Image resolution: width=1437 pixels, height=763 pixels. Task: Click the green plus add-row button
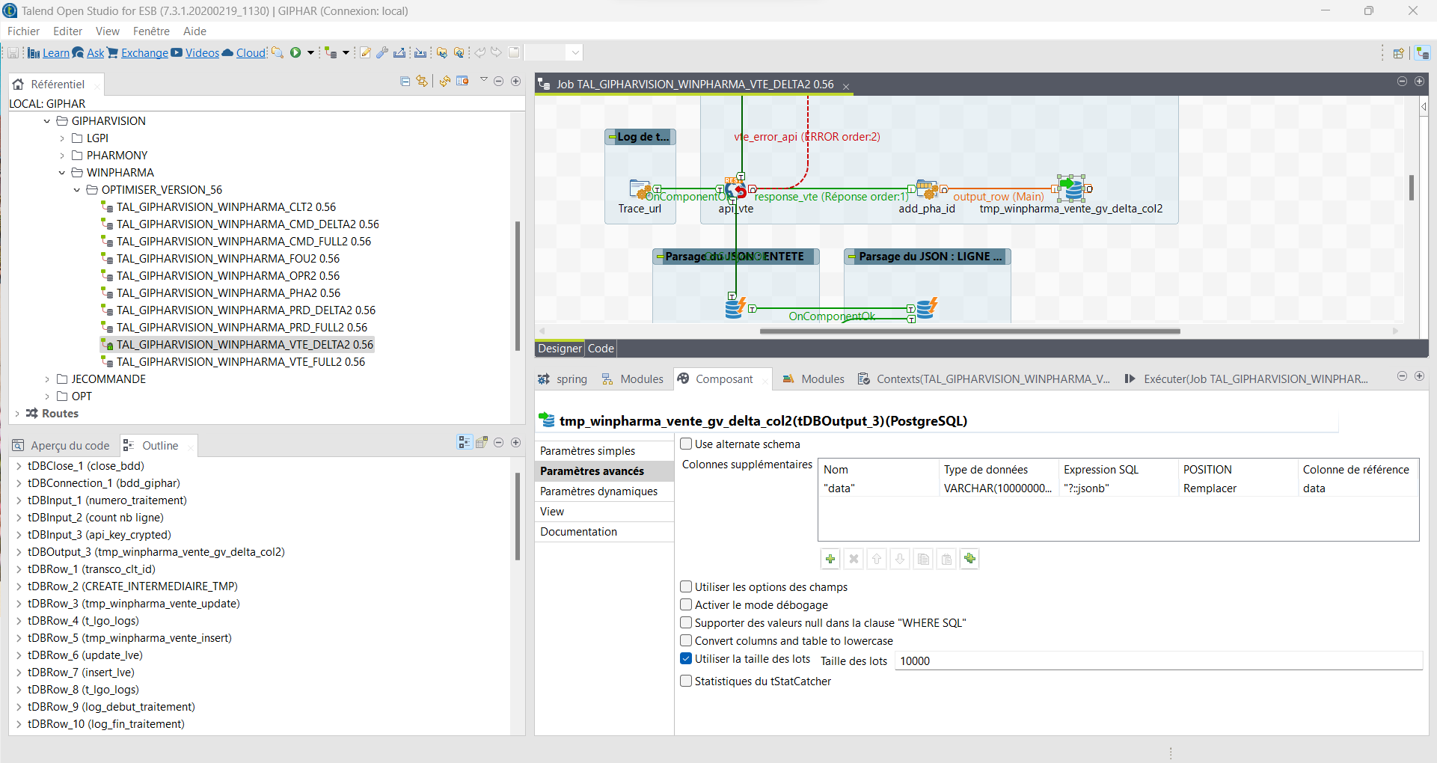tap(830, 559)
